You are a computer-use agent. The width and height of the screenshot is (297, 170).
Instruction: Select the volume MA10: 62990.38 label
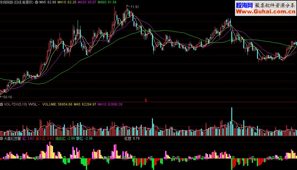click(110, 104)
